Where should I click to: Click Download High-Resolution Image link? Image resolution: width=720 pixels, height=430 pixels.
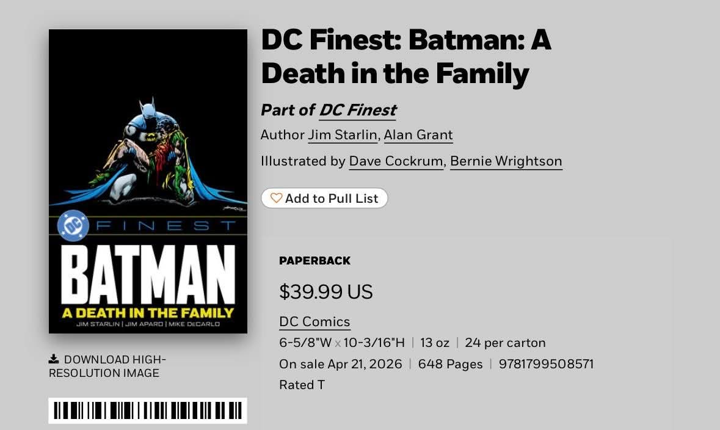coord(107,366)
